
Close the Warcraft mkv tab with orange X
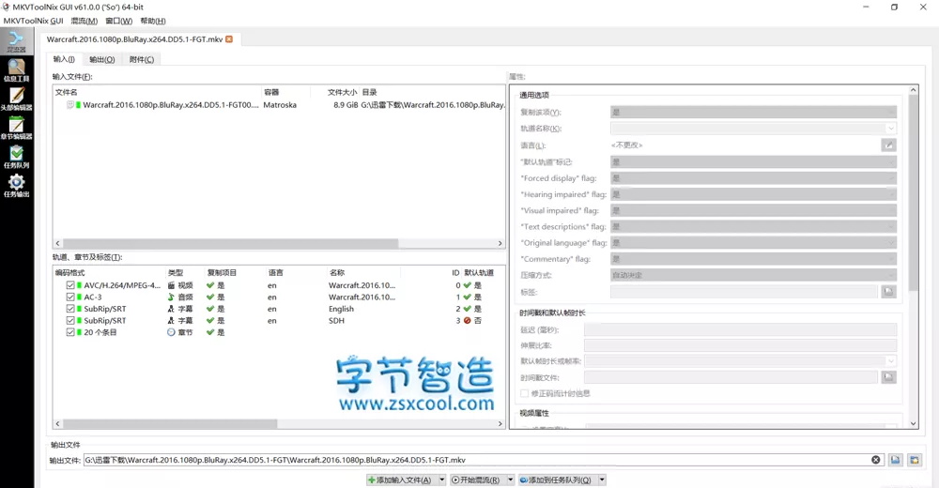click(229, 38)
